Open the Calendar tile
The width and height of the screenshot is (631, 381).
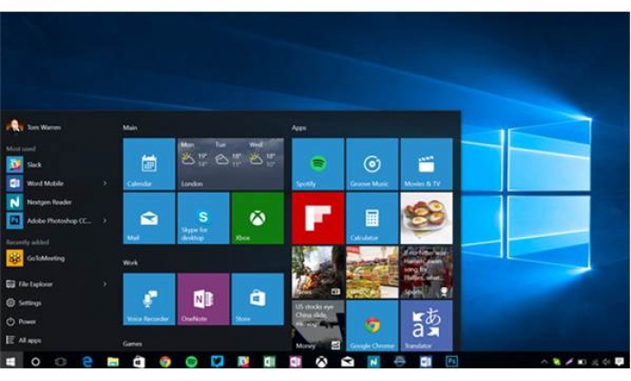pos(149,164)
